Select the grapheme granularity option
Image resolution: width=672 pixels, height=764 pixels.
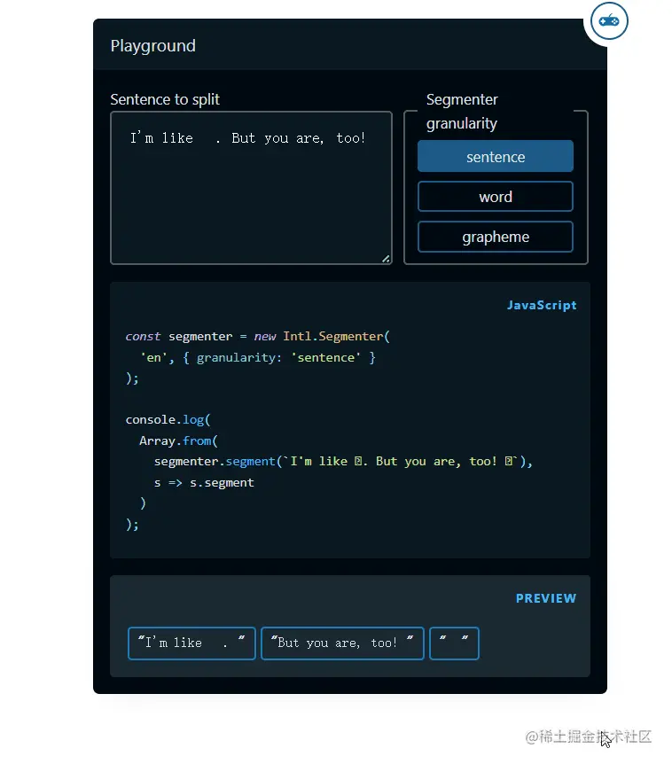coord(495,237)
